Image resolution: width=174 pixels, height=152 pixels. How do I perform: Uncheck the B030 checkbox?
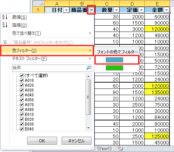(22, 124)
